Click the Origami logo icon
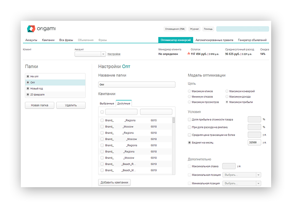292x208 pixels. [31, 29]
